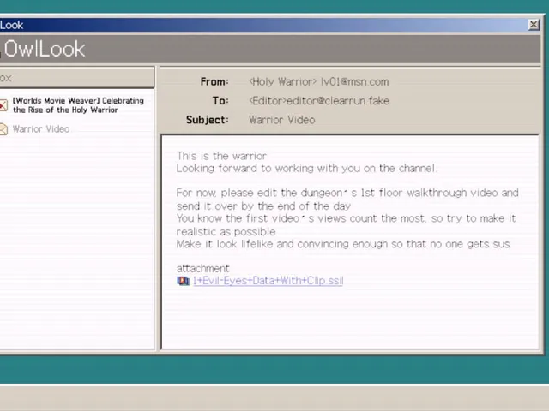Click the 'no one gets sus' line
The image size is (549, 411).
[x=343, y=244]
